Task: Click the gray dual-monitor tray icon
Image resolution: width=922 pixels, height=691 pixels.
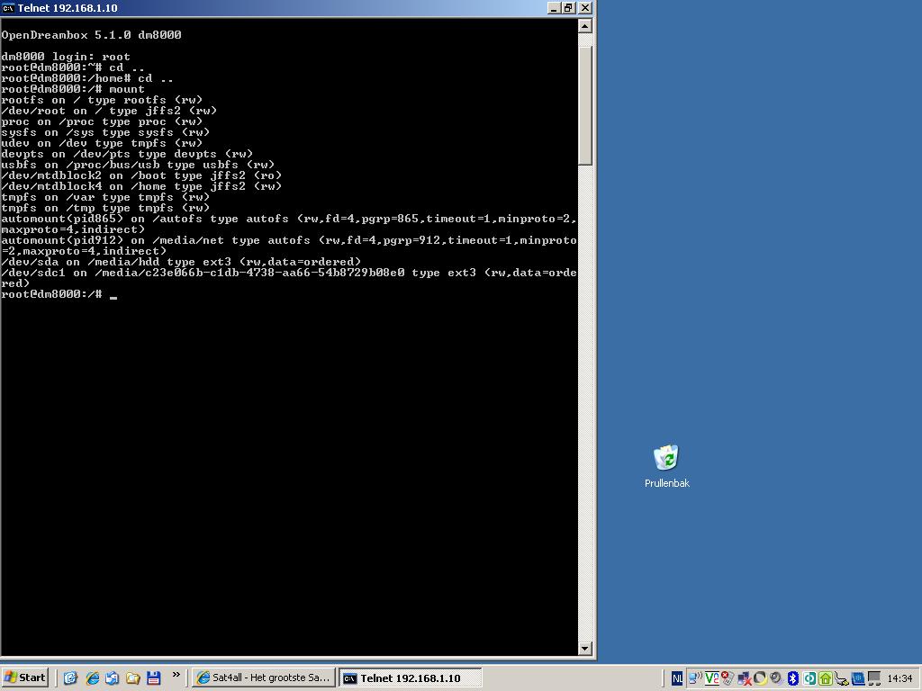Action: [x=874, y=678]
